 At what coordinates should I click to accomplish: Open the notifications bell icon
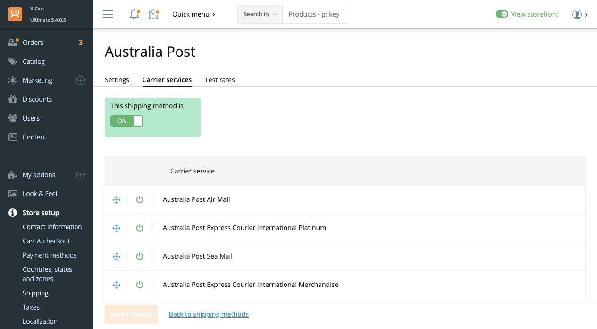135,15
